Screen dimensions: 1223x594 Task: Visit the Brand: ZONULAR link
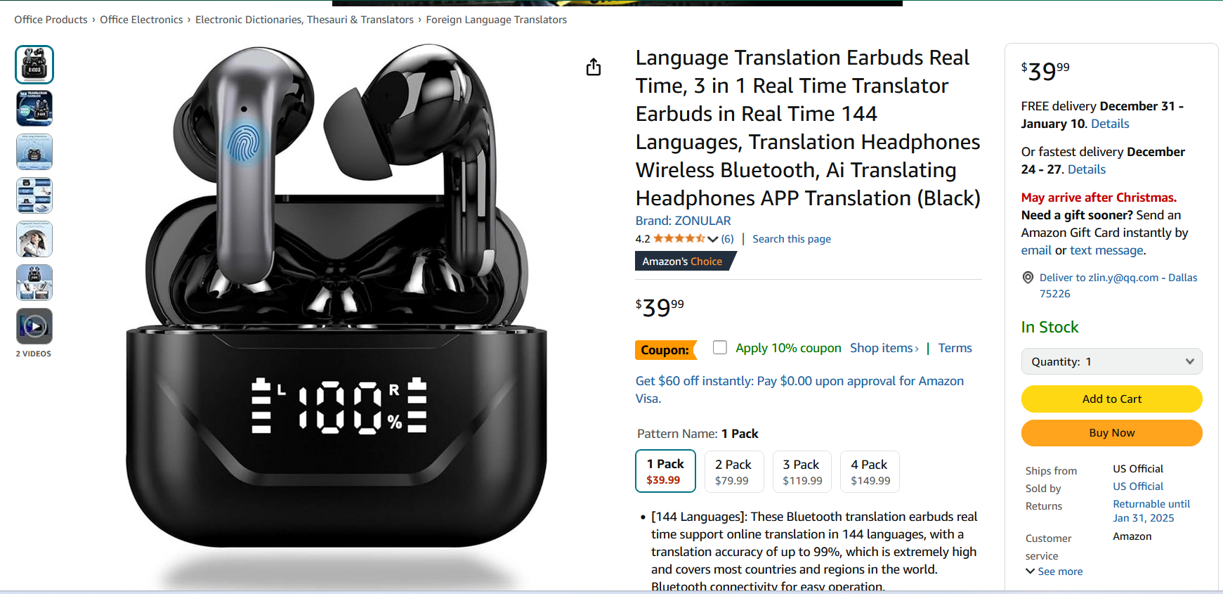pyautogui.click(x=683, y=221)
